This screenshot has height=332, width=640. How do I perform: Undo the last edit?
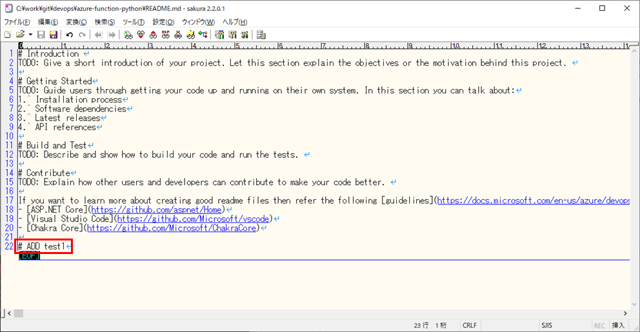point(70,35)
